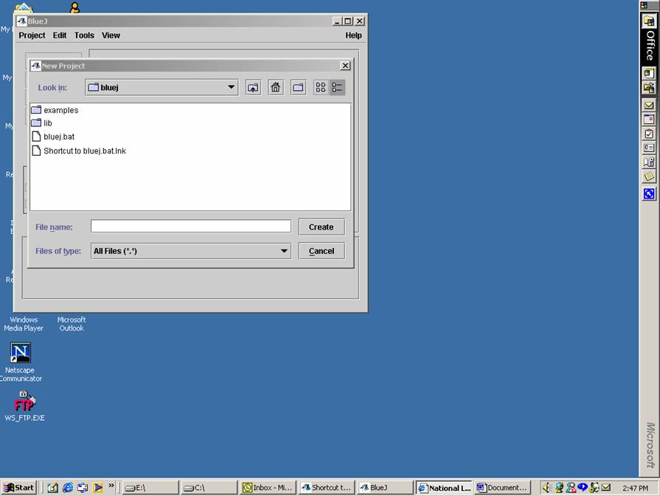Go up one folder level in New Project
Image resolution: width=660 pixels, height=496 pixels.
[x=253, y=88]
